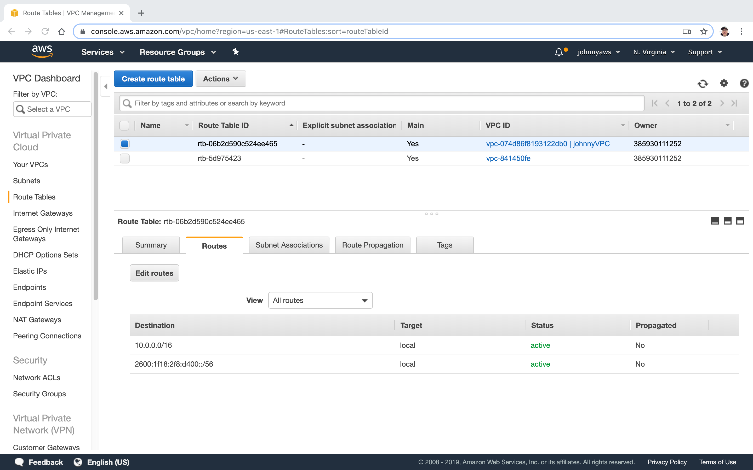This screenshot has height=470, width=753.
Task: Go to previous page of results
Action: coord(667,103)
